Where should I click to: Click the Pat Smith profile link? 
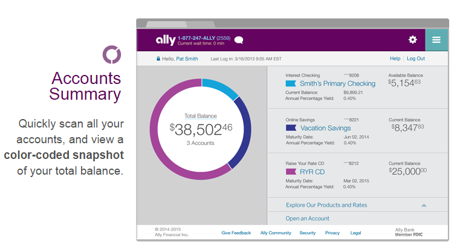point(187,59)
